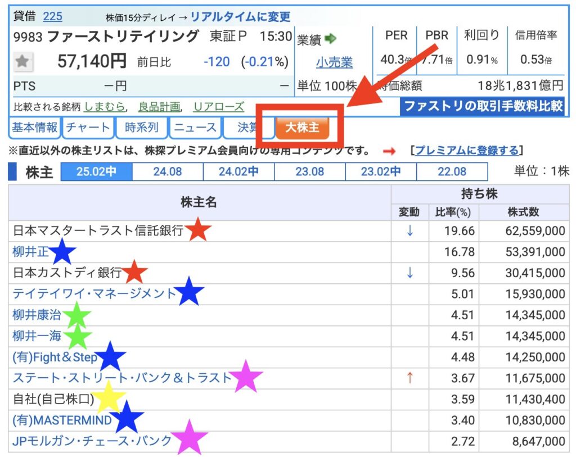This screenshot has height=457, width=576.
Task: Select the 23.02中 period tab
Action: point(381,171)
